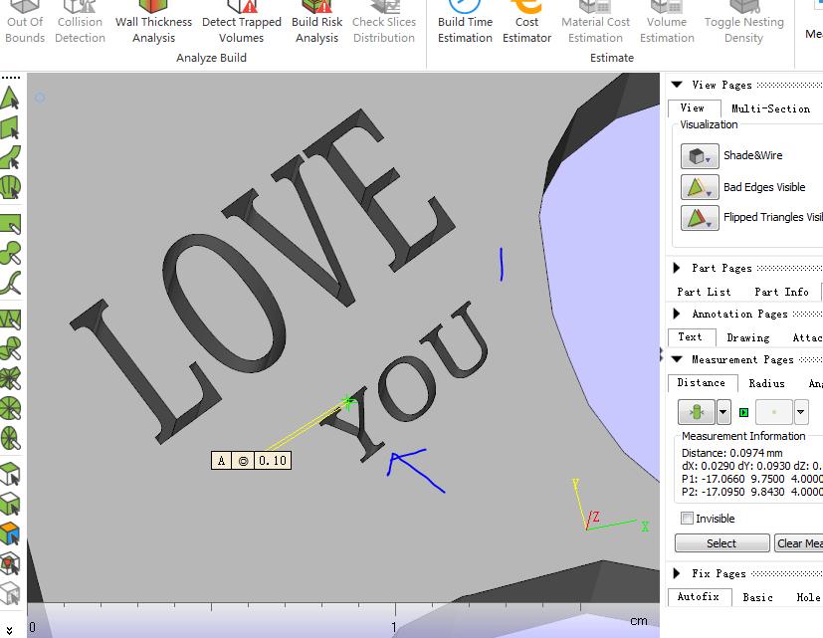The width and height of the screenshot is (823, 638).
Task: Pick the round wheel triangles pencil tool
Action: click(11, 408)
